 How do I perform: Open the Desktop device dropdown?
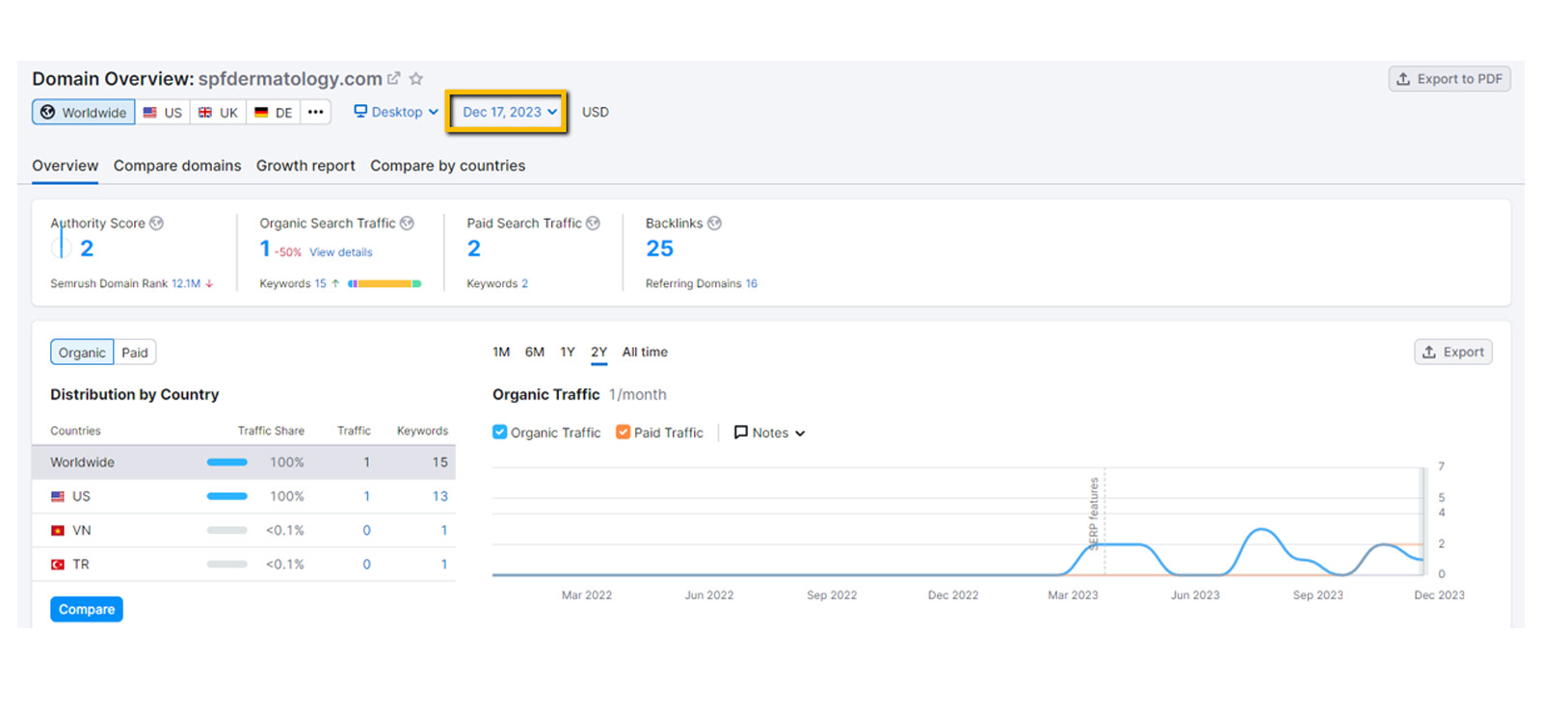[396, 112]
